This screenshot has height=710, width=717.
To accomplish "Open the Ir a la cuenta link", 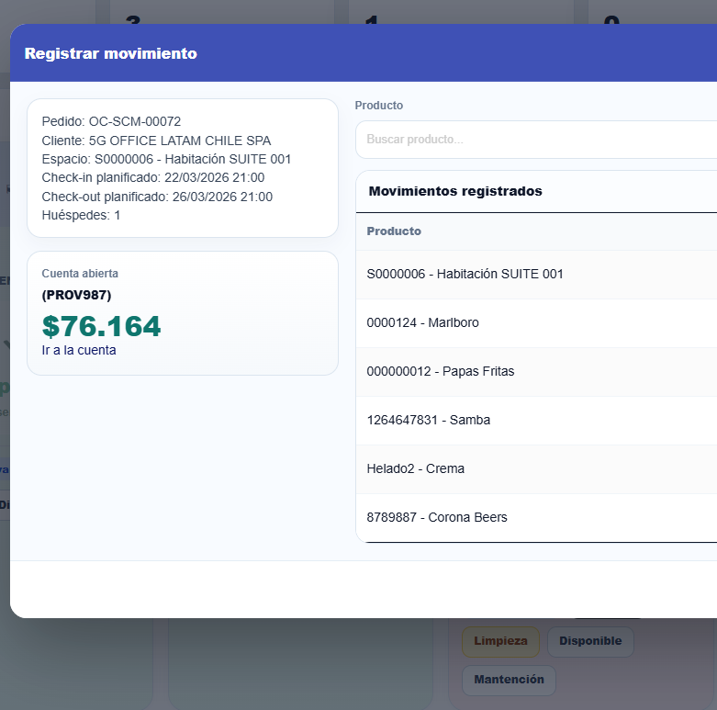I will [x=79, y=350].
